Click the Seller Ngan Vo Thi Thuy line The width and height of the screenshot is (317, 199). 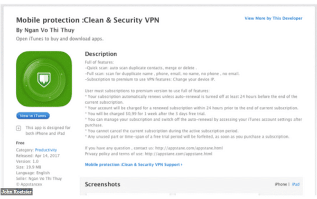click(x=39, y=178)
